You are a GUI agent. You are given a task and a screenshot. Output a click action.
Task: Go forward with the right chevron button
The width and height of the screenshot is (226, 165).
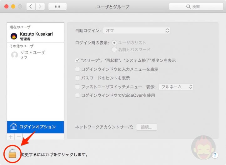pyautogui.click(x=40, y=7)
